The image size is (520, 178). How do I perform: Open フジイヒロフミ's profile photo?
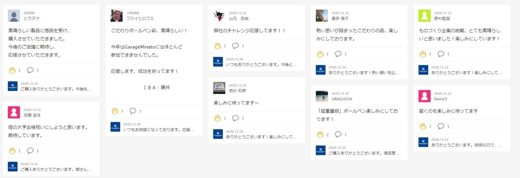(x=117, y=15)
